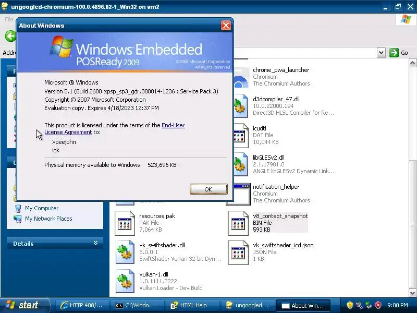The width and height of the screenshot is (417, 313).
Task: Click the My Network Places icon in sidebar
Action: [18, 219]
